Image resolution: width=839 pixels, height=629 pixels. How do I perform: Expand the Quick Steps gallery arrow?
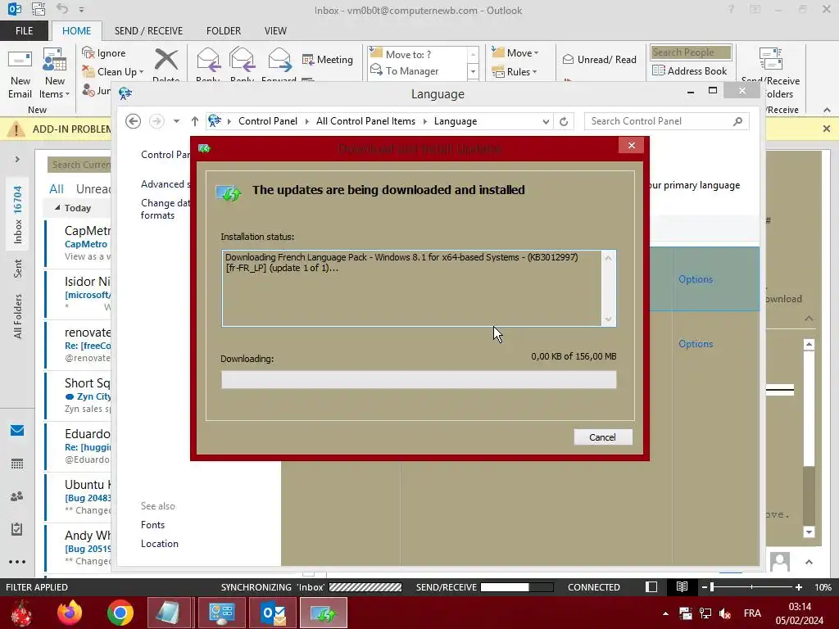473,71
